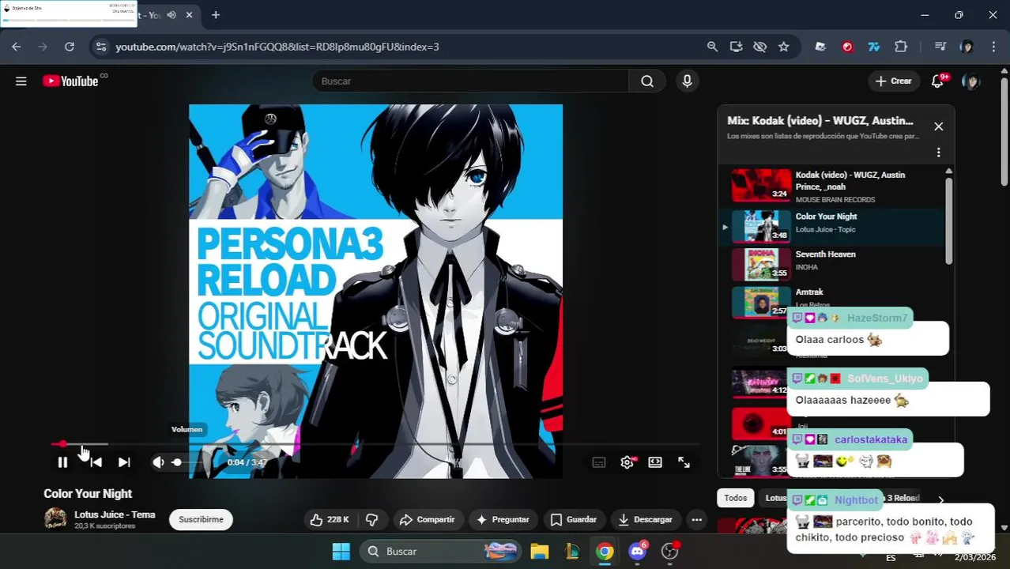Image resolution: width=1010 pixels, height=569 pixels.
Task: Start voice search with the microphone
Action: [687, 81]
